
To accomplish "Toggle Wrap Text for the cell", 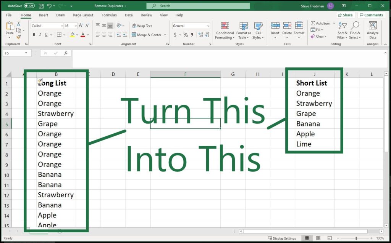I will tap(142, 26).
